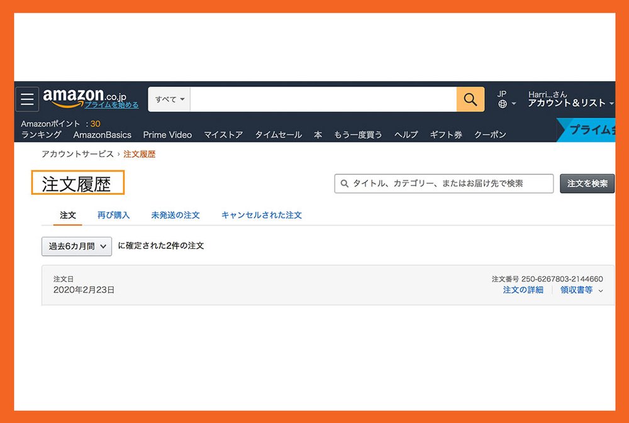Open Prime Video in navigation bar

point(167,135)
